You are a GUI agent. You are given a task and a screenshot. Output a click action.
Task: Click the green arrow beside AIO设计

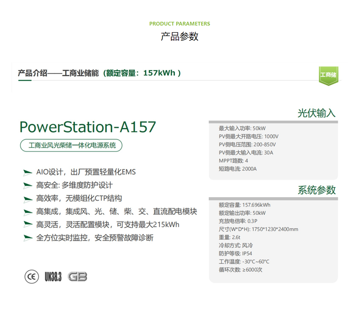click(x=28, y=172)
